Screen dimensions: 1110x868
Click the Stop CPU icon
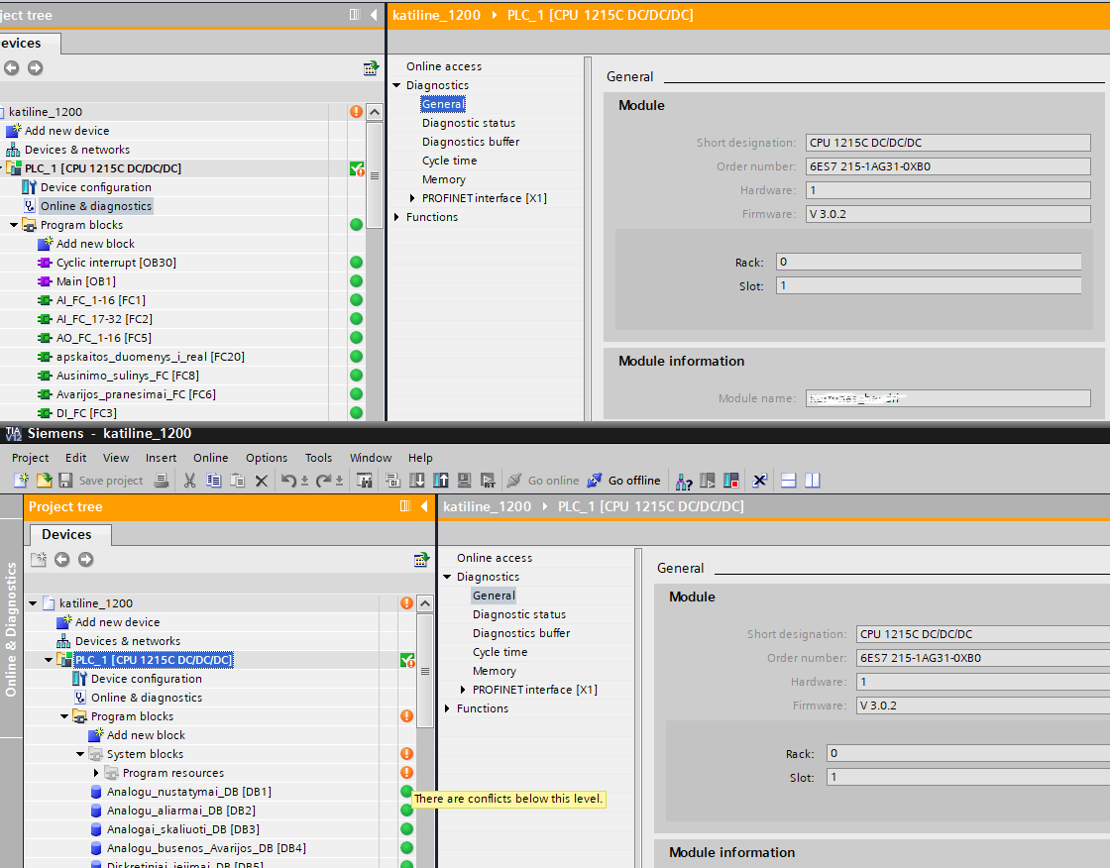click(731, 481)
